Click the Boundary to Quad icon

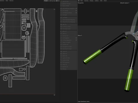tap(61, 49)
